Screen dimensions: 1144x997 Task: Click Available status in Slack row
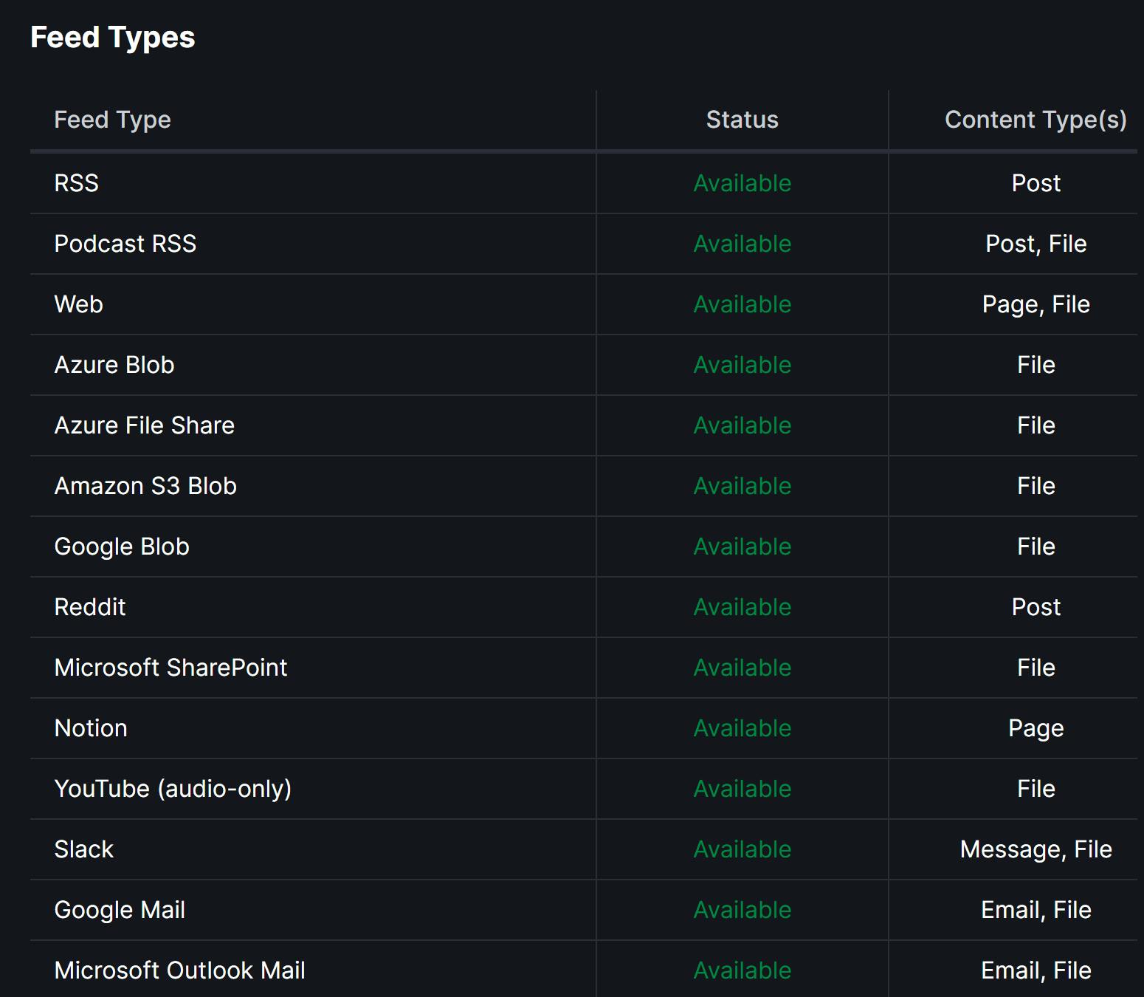742,849
